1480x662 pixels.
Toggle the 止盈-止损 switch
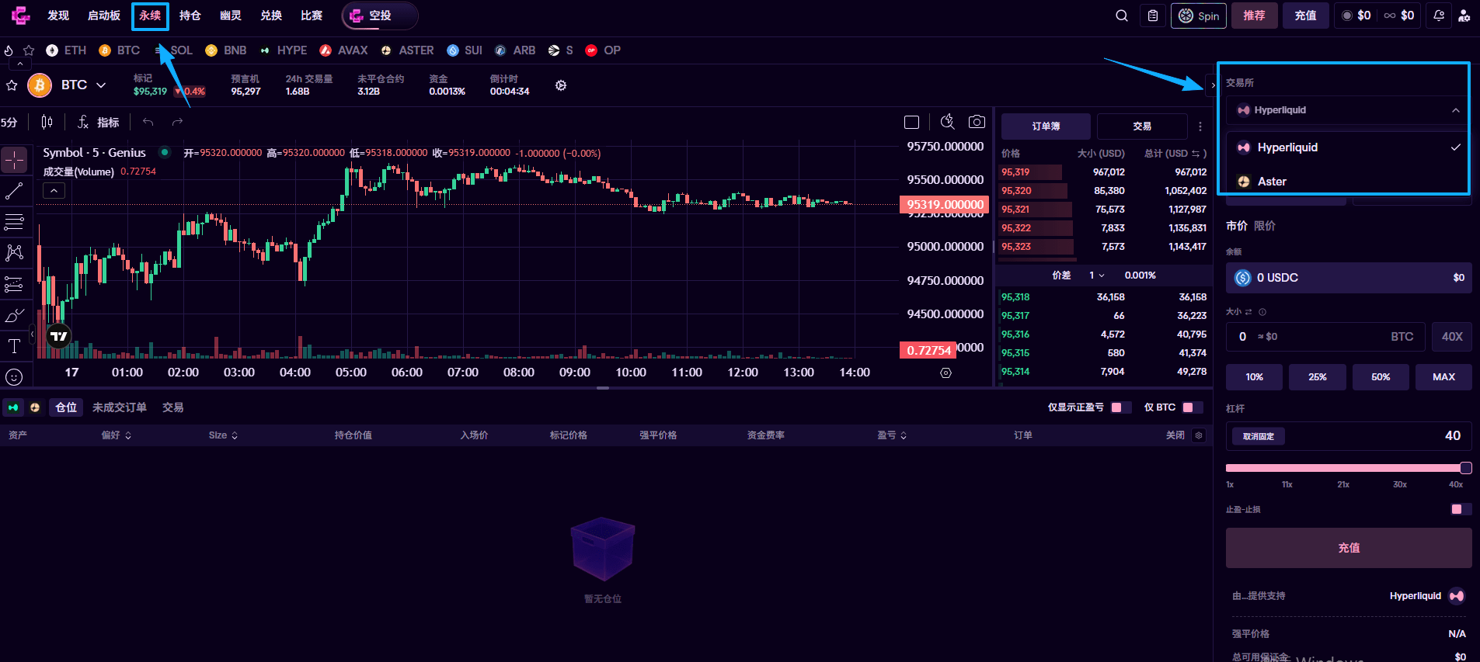point(1461,509)
